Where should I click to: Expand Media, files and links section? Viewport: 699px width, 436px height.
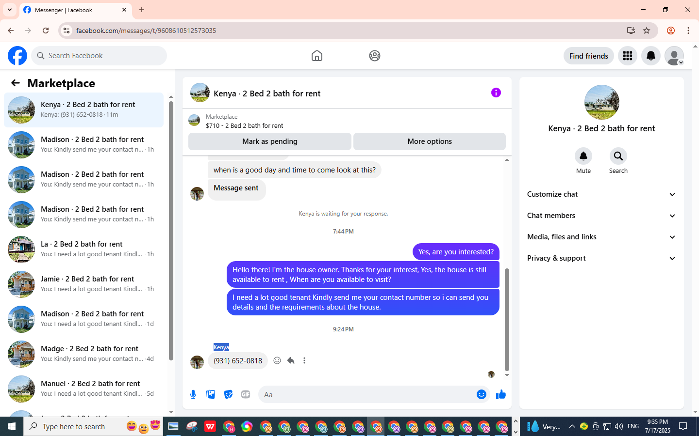click(601, 237)
